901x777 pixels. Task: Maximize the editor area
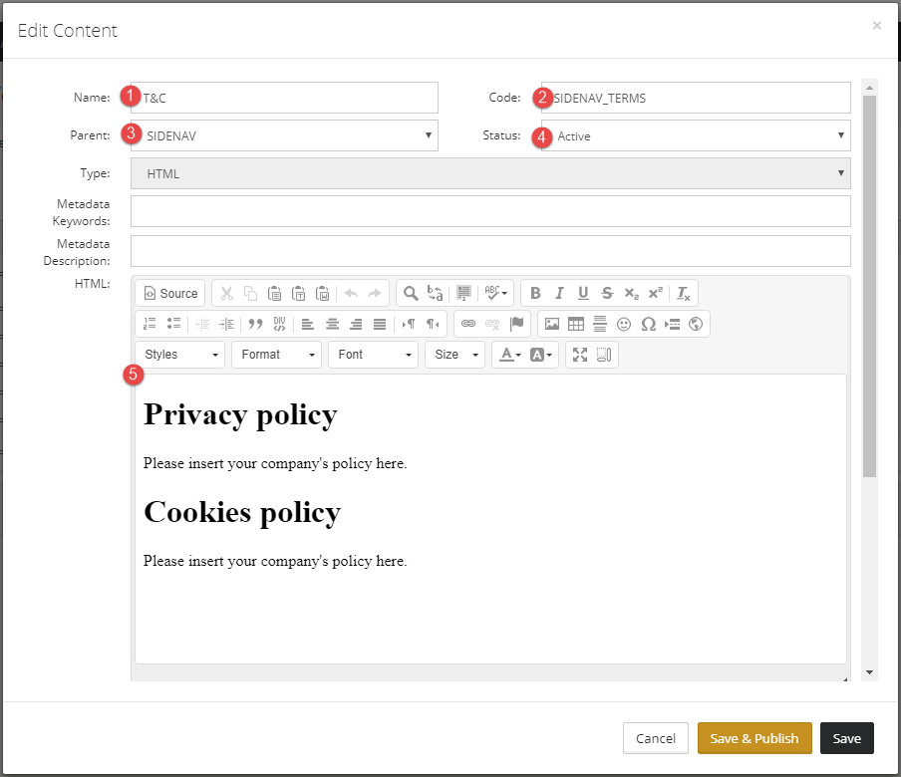click(x=580, y=355)
